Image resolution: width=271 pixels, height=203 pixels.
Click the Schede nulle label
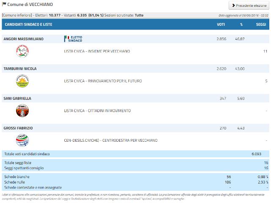pos(14,182)
